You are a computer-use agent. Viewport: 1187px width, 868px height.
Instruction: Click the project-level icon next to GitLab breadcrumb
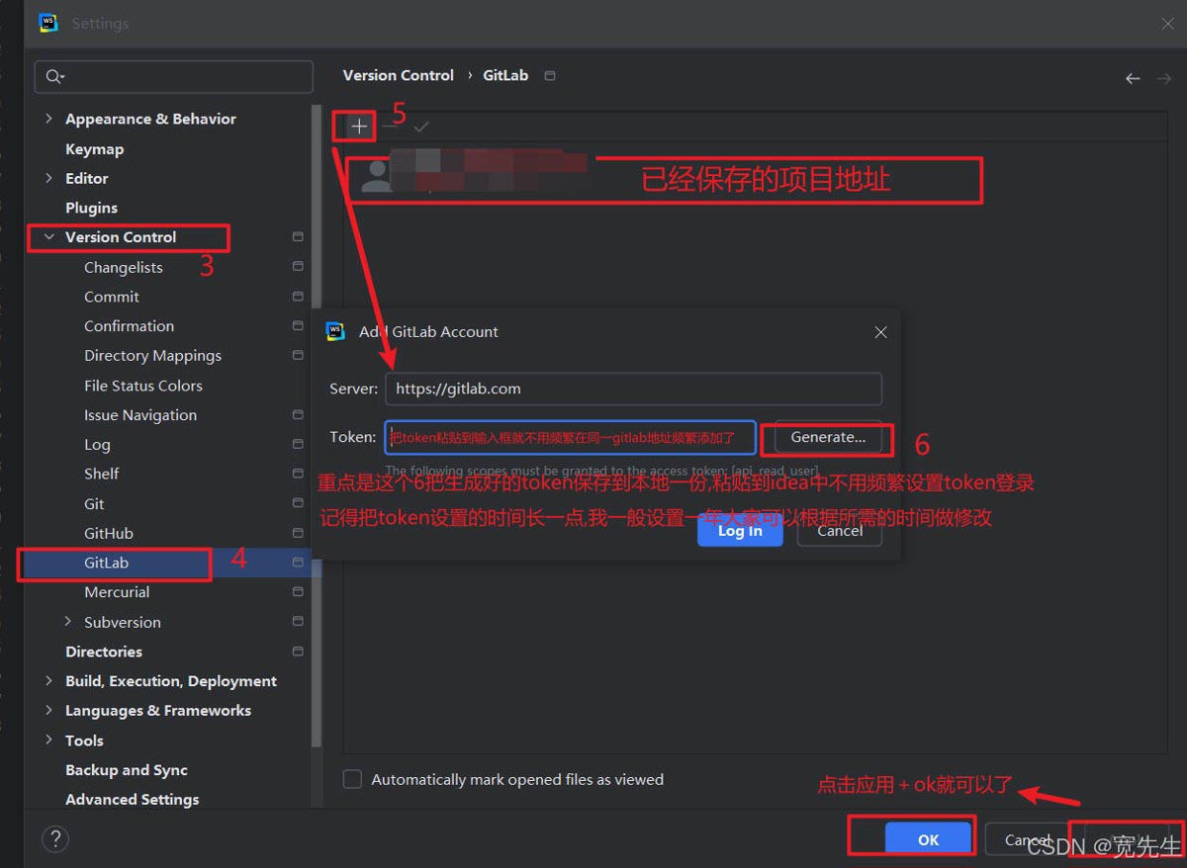550,75
